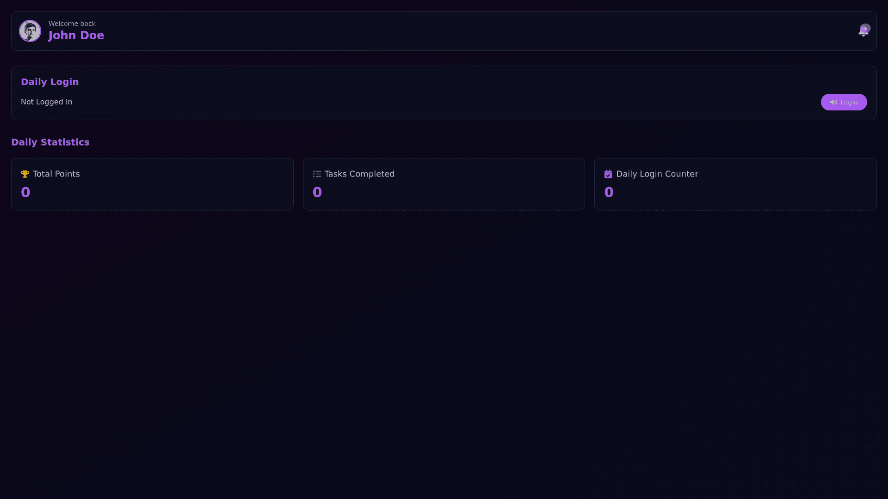Click the Daily Statistics section heading
The height and width of the screenshot is (499, 888).
click(x=50, y=142)
